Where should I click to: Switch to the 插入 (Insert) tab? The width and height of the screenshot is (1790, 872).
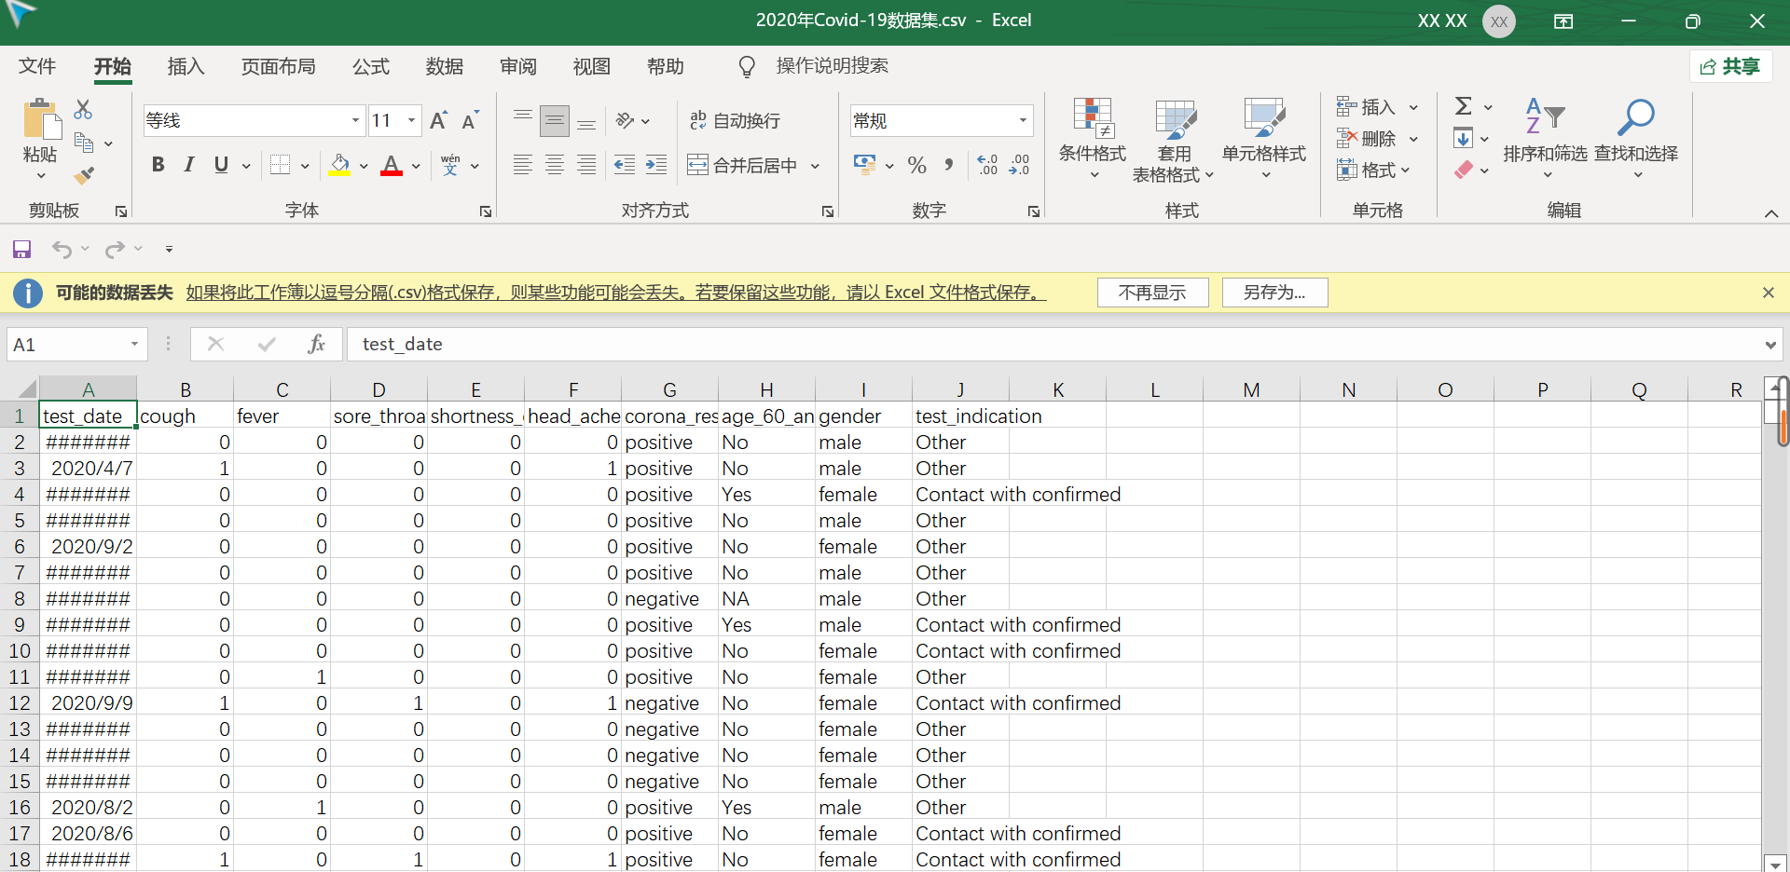(x=186, y=66)
